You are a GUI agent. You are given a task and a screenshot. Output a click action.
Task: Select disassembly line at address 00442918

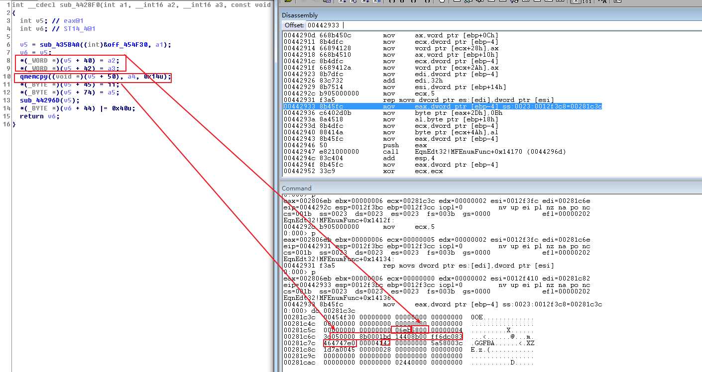(391, 55)
